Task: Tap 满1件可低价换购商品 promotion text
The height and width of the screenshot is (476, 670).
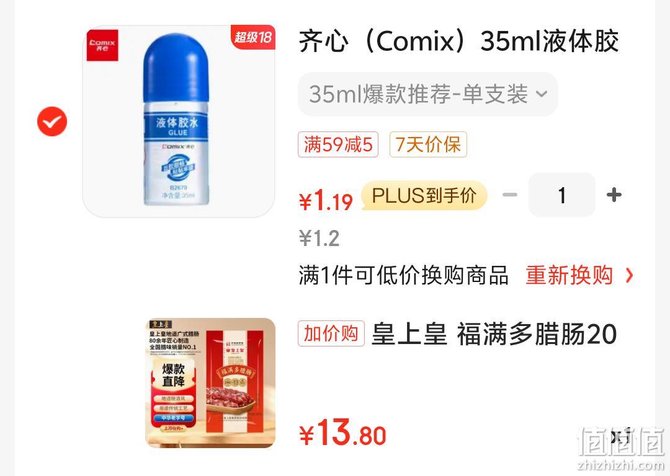Action: [x=403, y=275]
